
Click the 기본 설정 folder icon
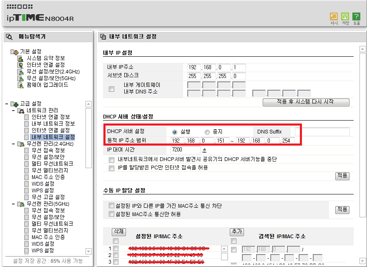14,52
